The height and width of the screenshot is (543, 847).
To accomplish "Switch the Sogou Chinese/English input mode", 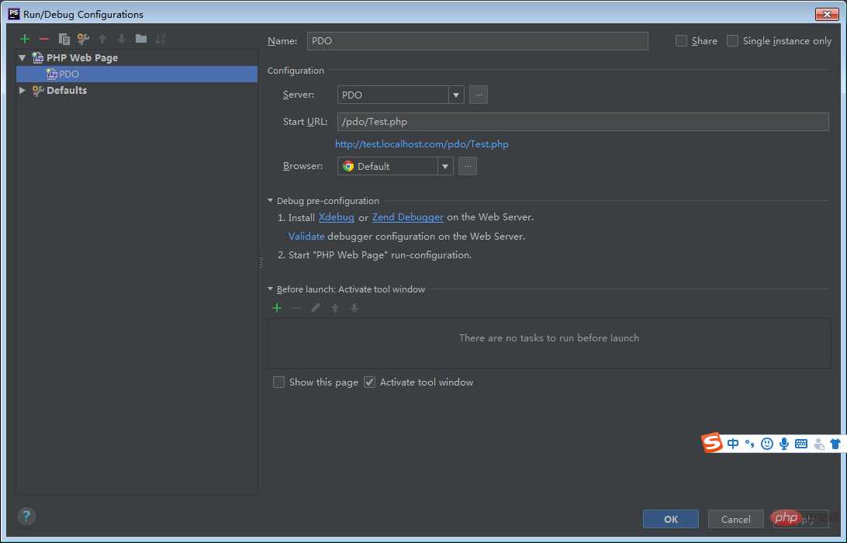I will pos(733,444).
